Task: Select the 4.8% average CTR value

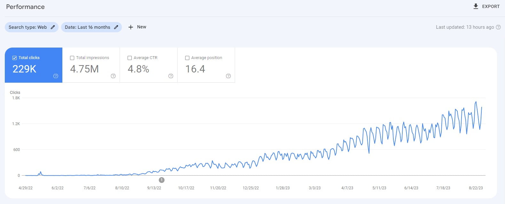Action: (x=138, y=69)
